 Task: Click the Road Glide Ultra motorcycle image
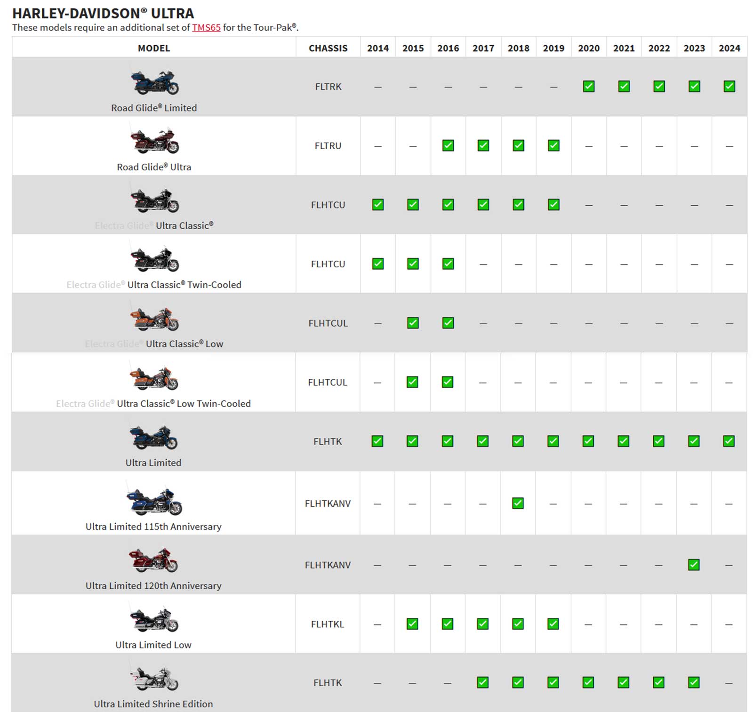(x=154, y=141)
